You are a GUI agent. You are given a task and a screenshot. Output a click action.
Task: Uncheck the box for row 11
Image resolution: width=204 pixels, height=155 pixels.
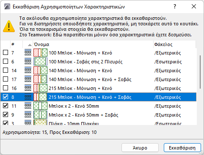[x=6, y=106]
